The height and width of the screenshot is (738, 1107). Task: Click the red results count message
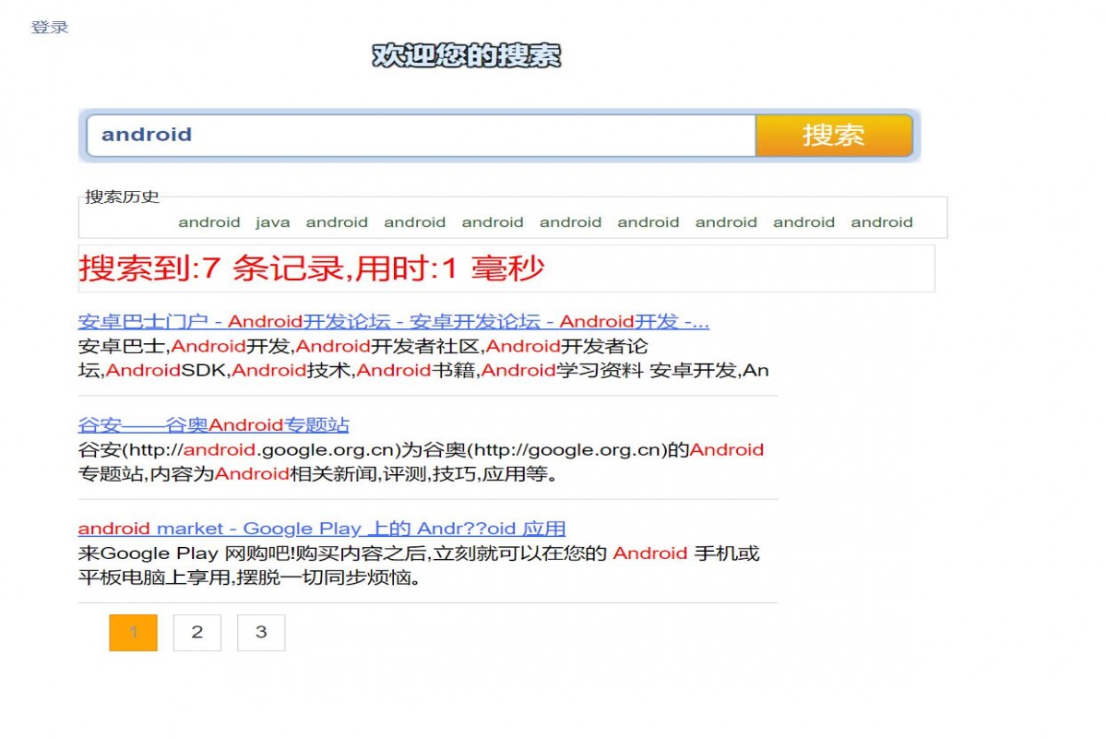coord(311,268)
